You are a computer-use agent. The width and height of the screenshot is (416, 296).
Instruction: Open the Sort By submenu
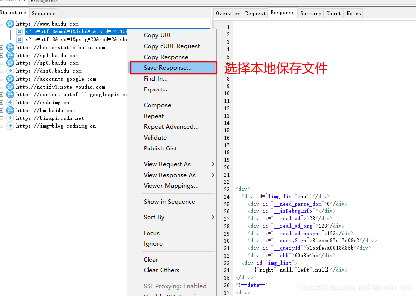click(x=172, y=217)
